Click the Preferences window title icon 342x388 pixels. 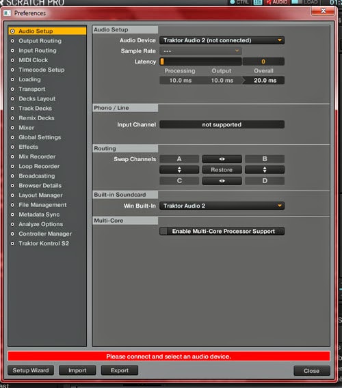8,13
